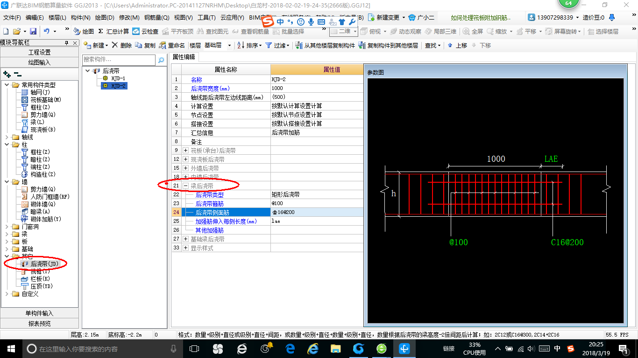Image resolution: width=638 pixels, height=358 pixels.
Task: Open 绘图输入 in the navigation panel
Action: [x=40, y=62]
